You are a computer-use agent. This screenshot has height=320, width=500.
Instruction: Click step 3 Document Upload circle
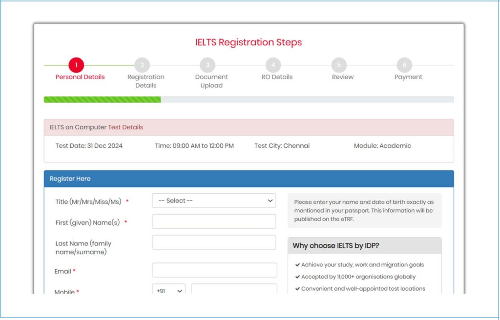pyautogui.click(x=208, y=65)
